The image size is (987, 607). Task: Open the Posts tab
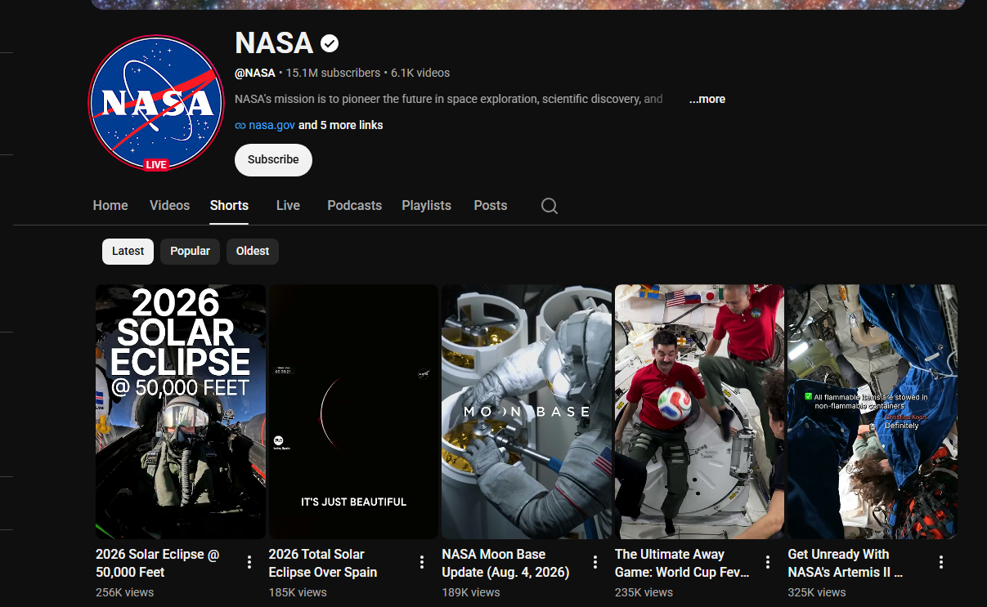[491, 206]
